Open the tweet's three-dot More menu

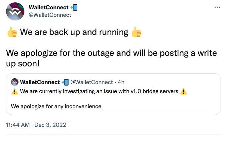pyautogui.click(x=217, y=7)
